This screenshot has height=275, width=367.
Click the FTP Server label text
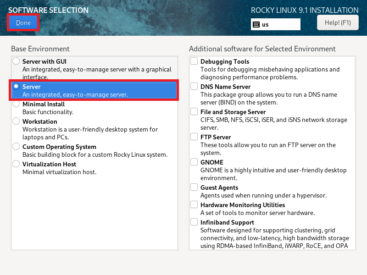click(x=216, y=137)
